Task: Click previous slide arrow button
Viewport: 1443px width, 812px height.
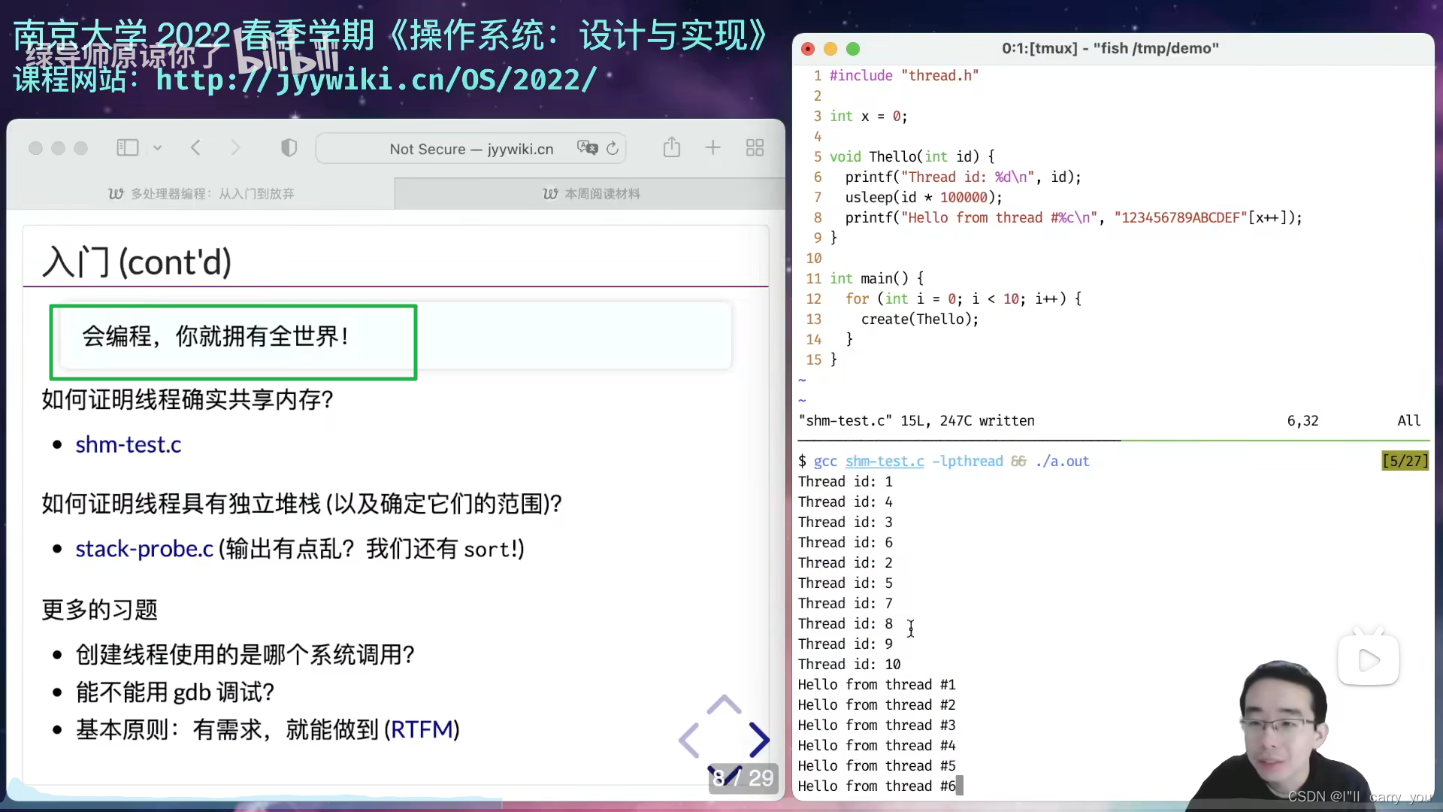Action: 691,740
